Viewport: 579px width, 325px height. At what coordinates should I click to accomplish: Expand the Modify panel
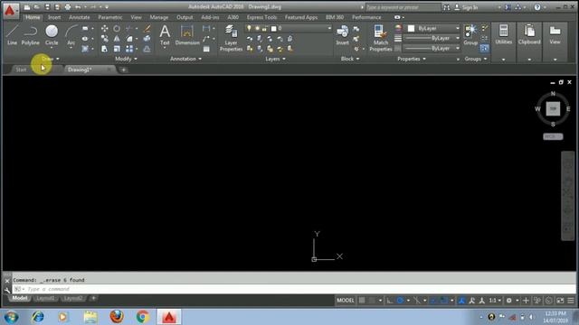coord(126,59)
